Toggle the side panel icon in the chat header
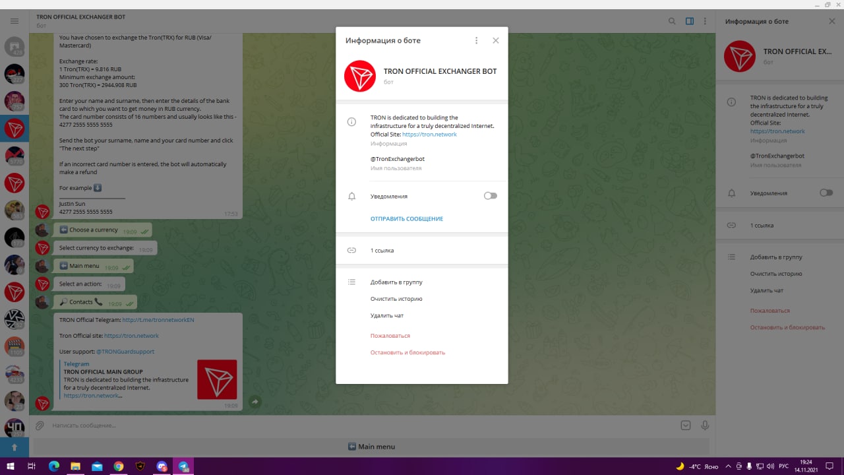The image size is (844, 475). (x=690, y=21)
